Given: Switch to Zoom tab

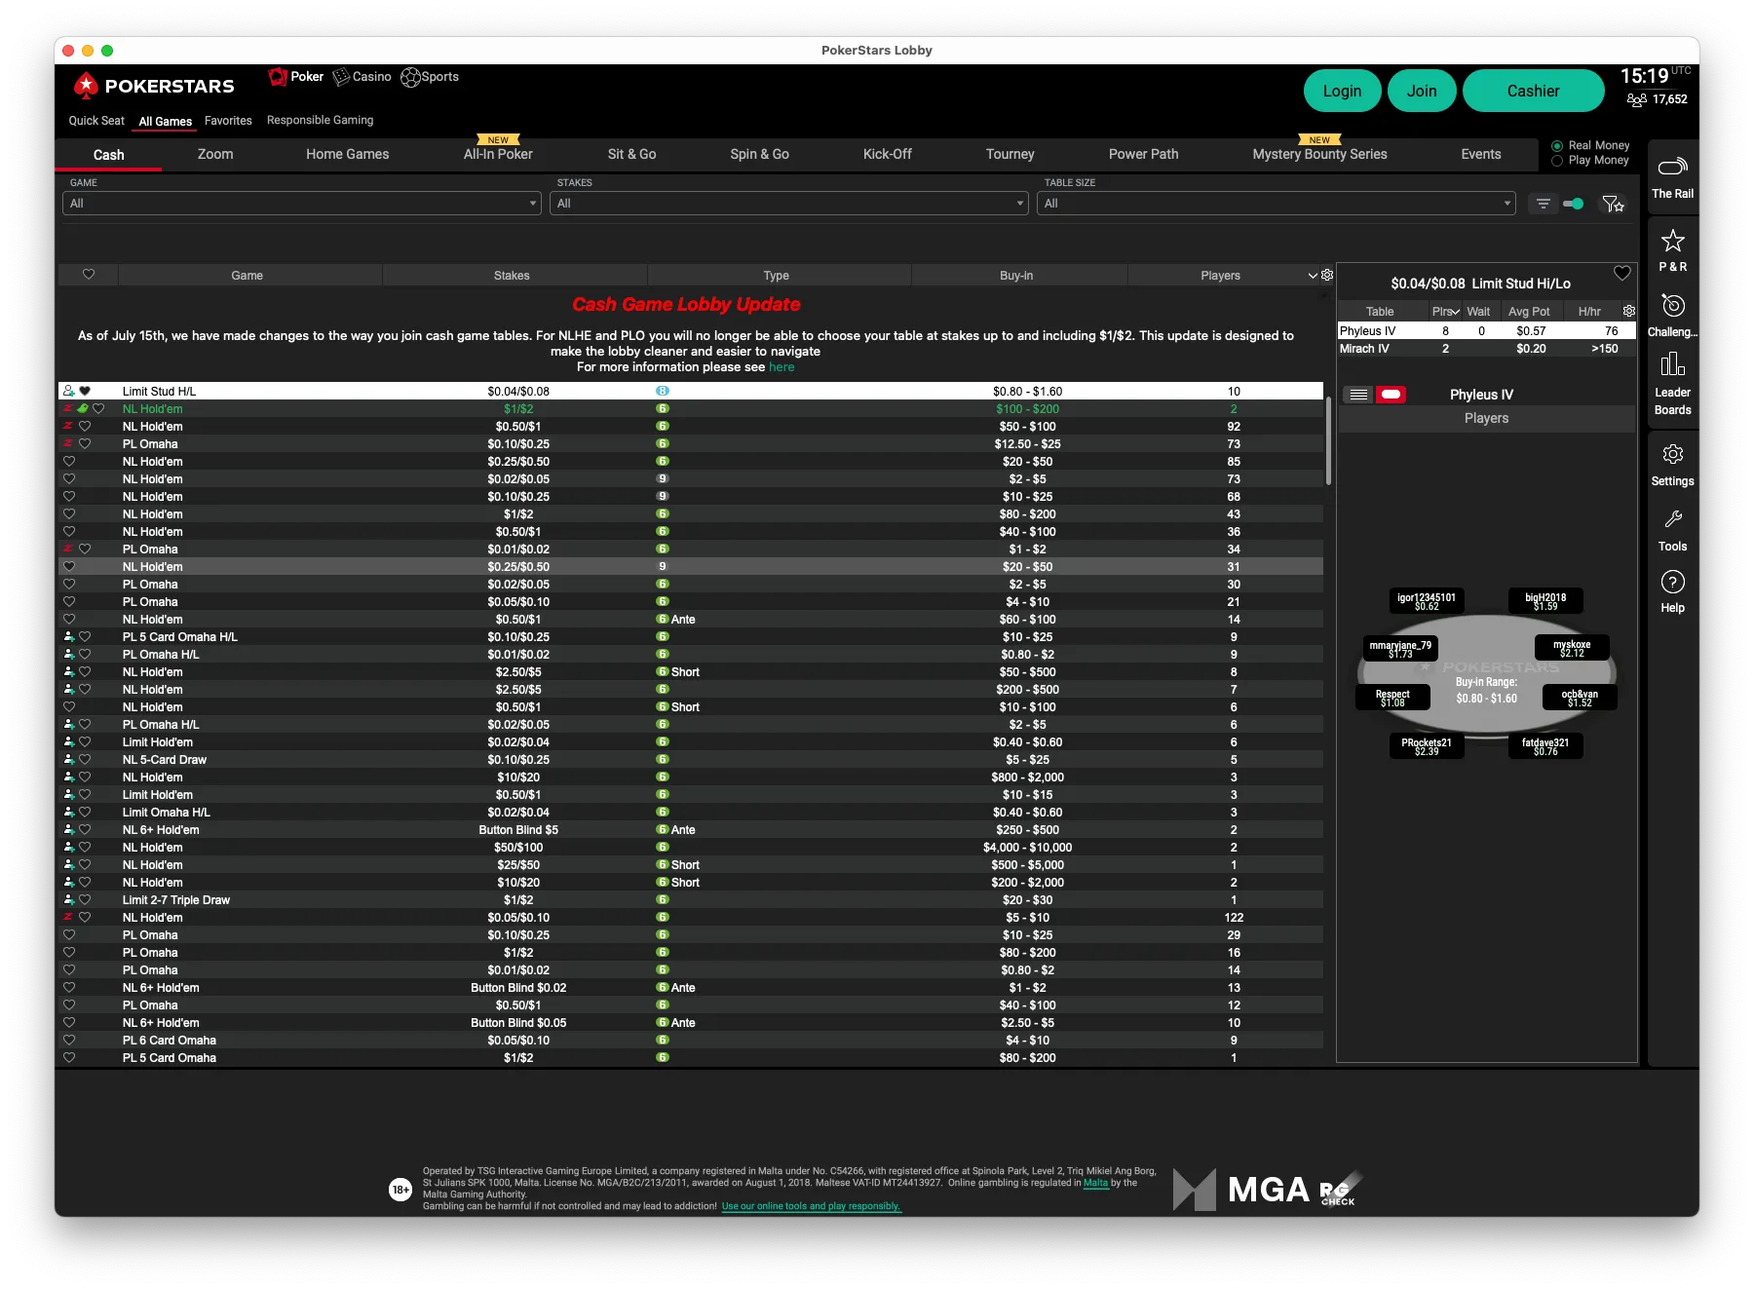Looking at the screenshot, I should click(215, 154).
